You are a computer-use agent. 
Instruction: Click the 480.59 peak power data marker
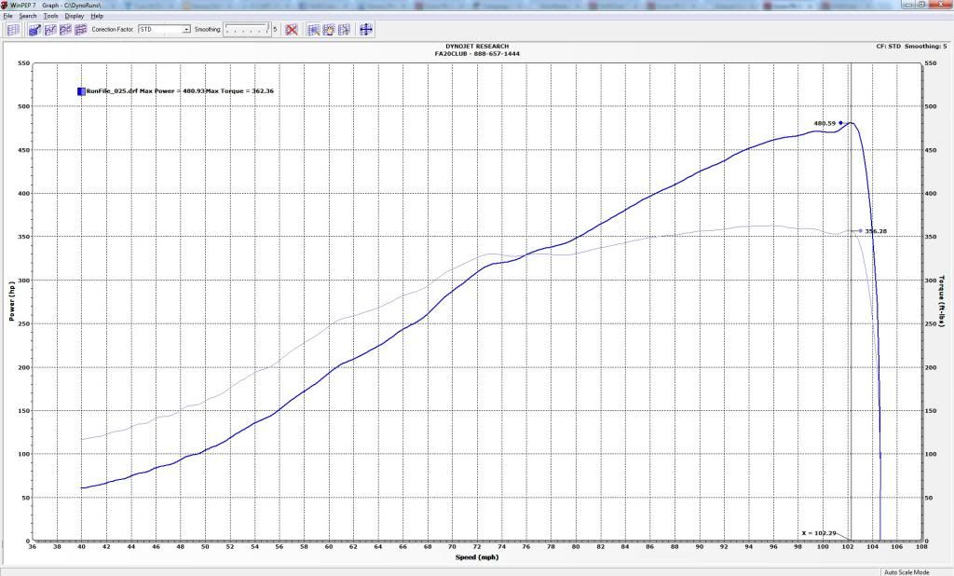point(840,123)
